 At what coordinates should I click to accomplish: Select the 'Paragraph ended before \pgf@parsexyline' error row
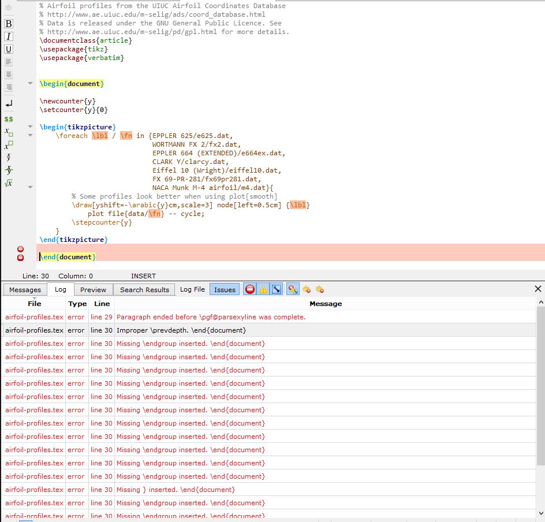tap(269, 317)
